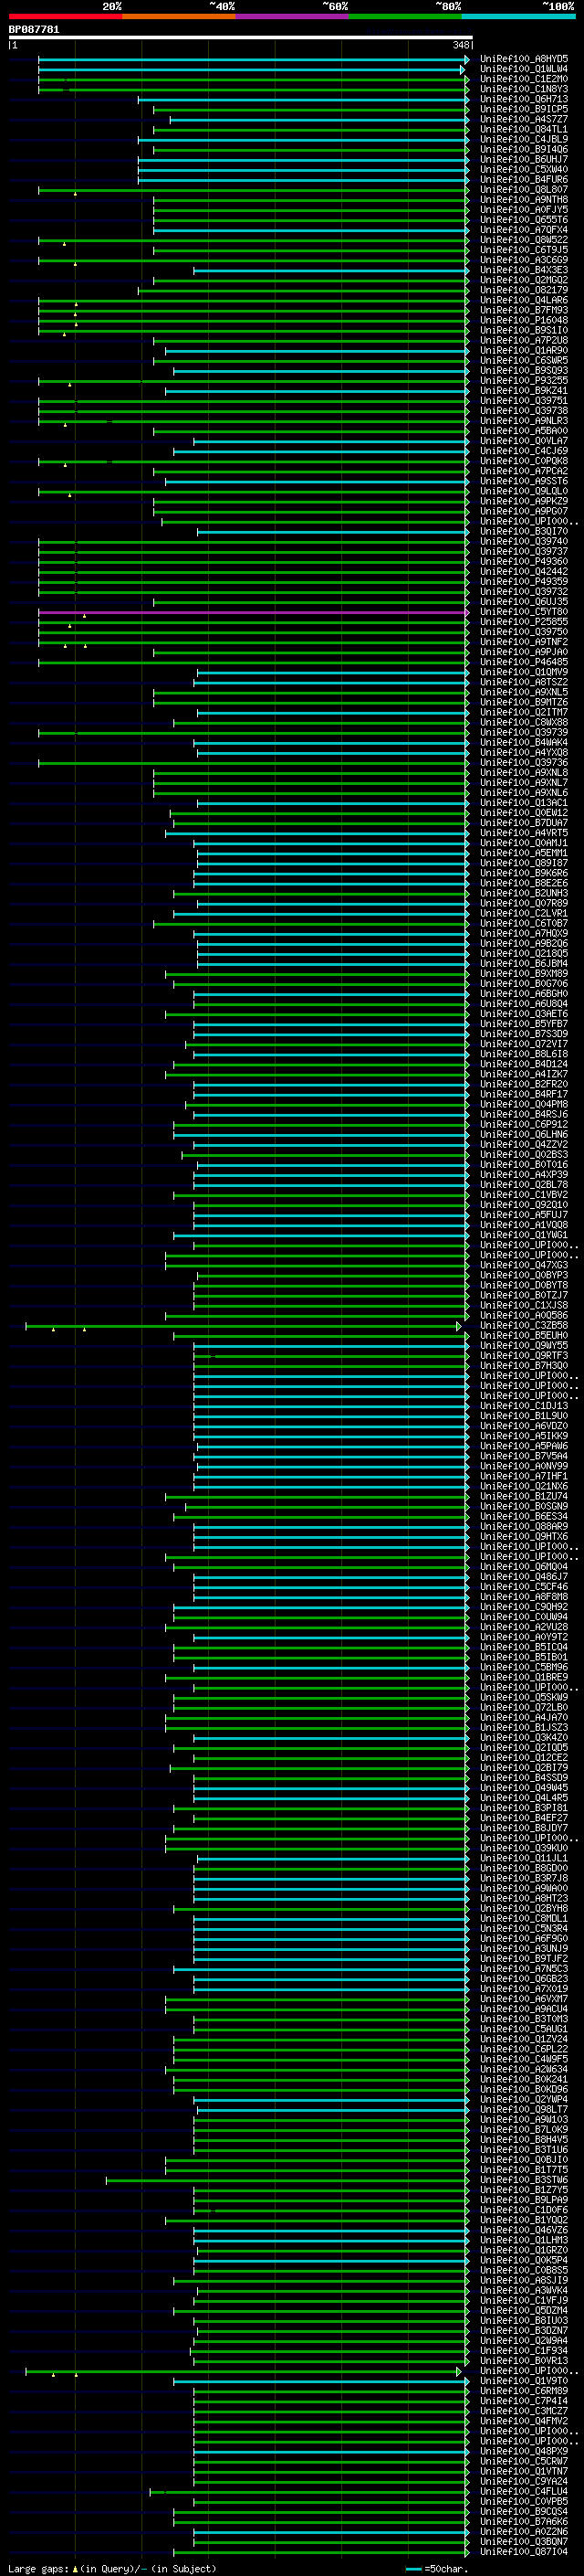The image size is (584, 2576).
Task: Select the UniRef100_B5EUH0 label
Action: point(524,1336)
